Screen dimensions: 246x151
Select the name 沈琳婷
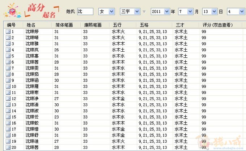[32, 31]
